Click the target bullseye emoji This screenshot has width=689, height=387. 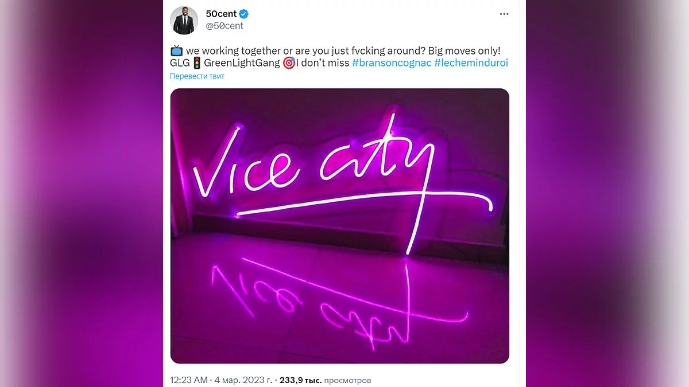click(289, 63)
